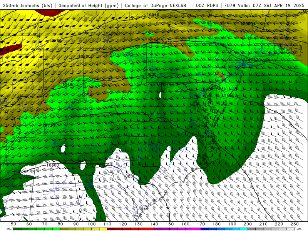Select the '90' knots scale label
The height and width of the screenshot is (231, 308).
coord(76,224)
